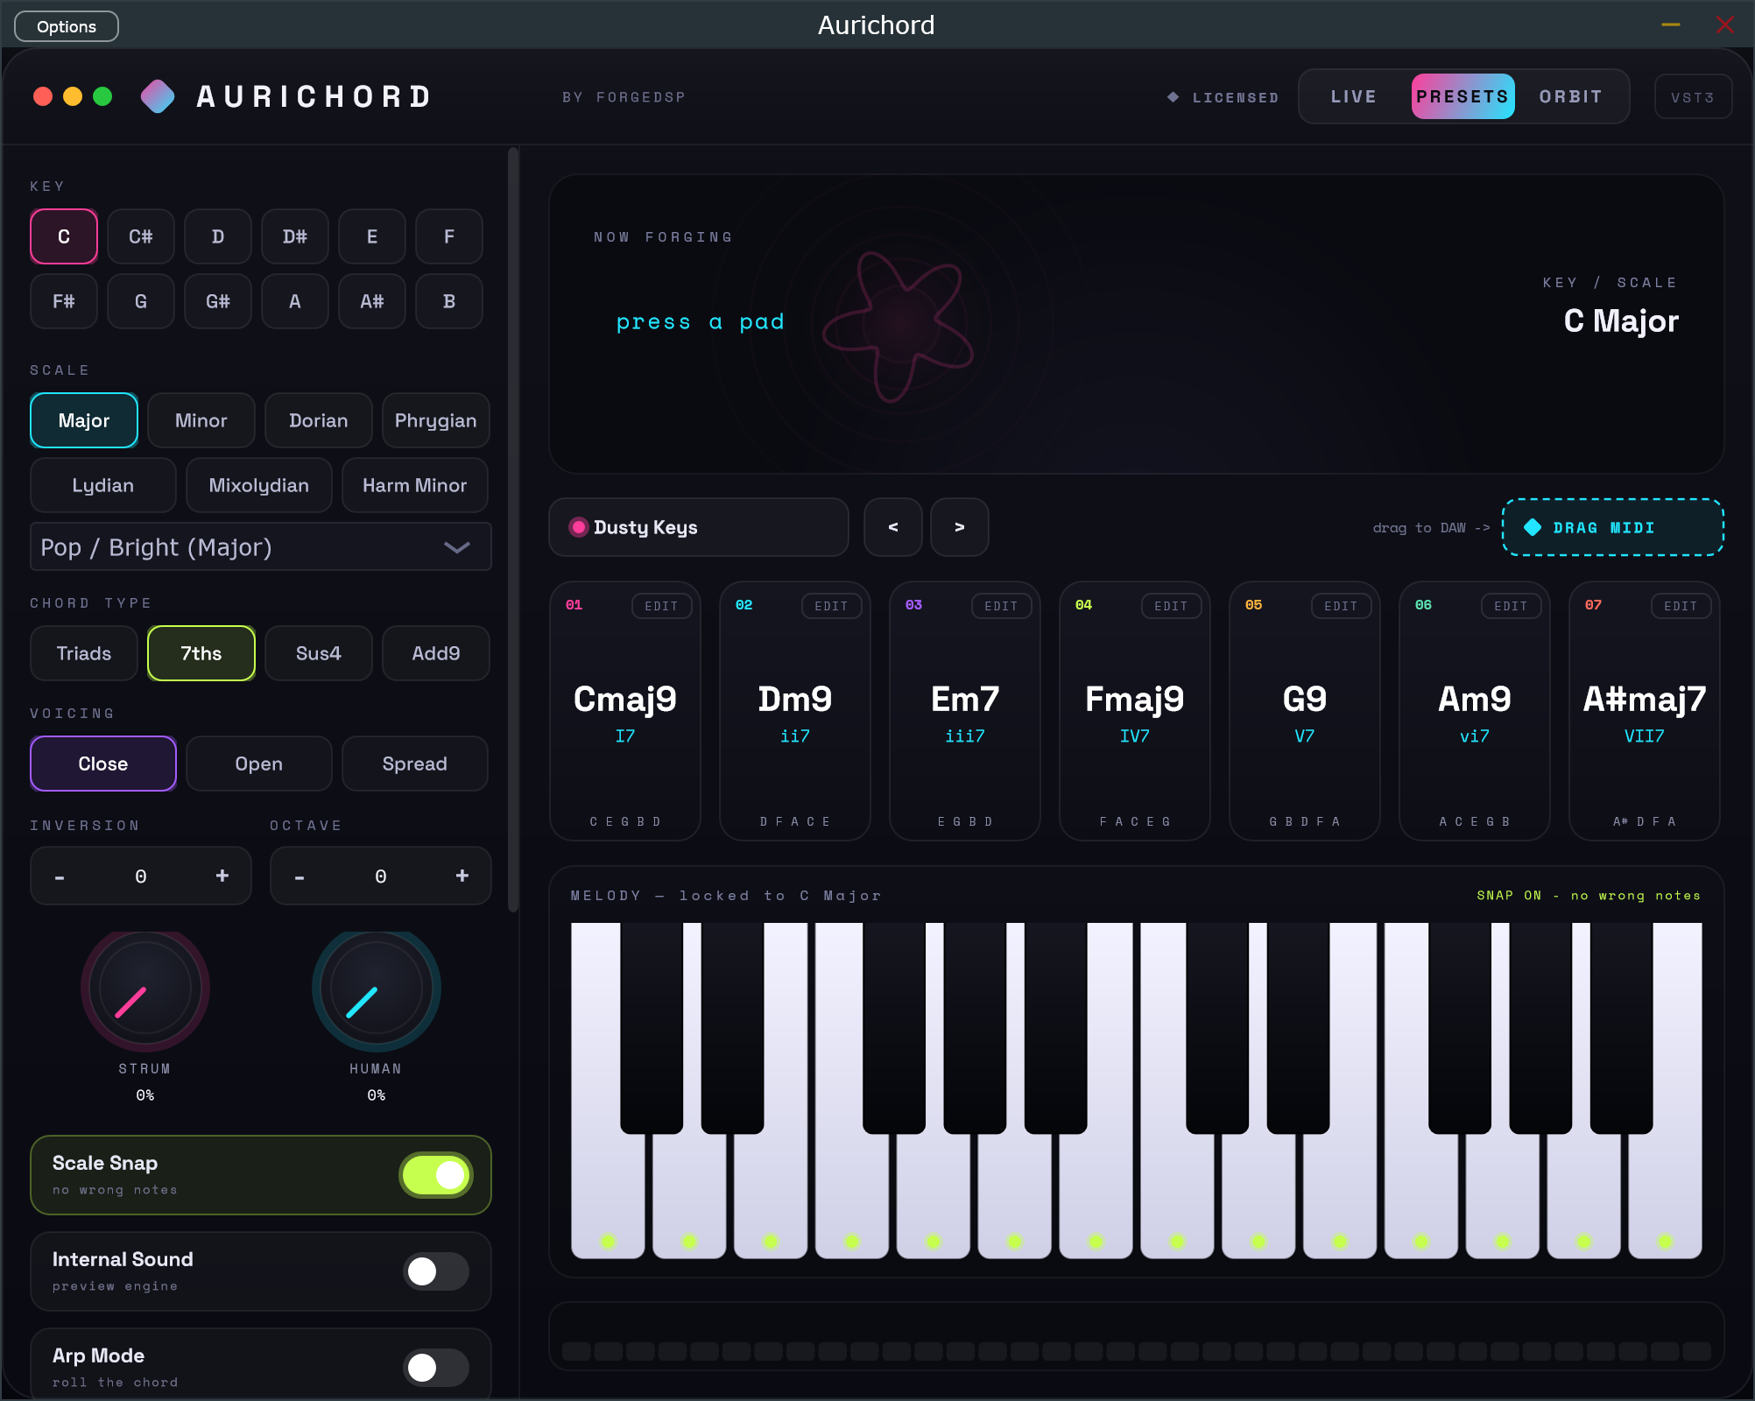1755x1401 pixels.
Task: Edit pad 07 A#maj7
Action: (1681, 606)
